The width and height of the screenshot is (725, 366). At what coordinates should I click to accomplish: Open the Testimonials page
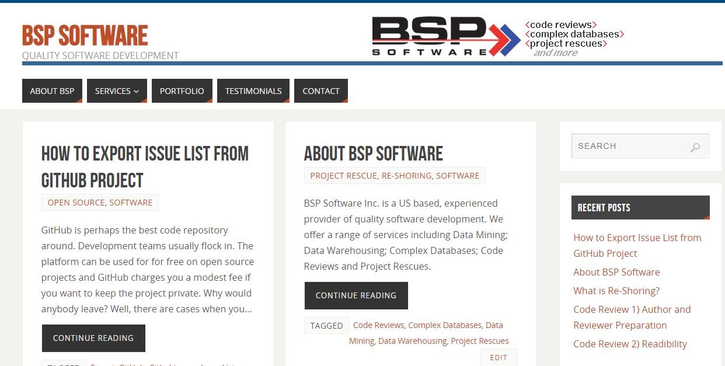coord(253,90)
